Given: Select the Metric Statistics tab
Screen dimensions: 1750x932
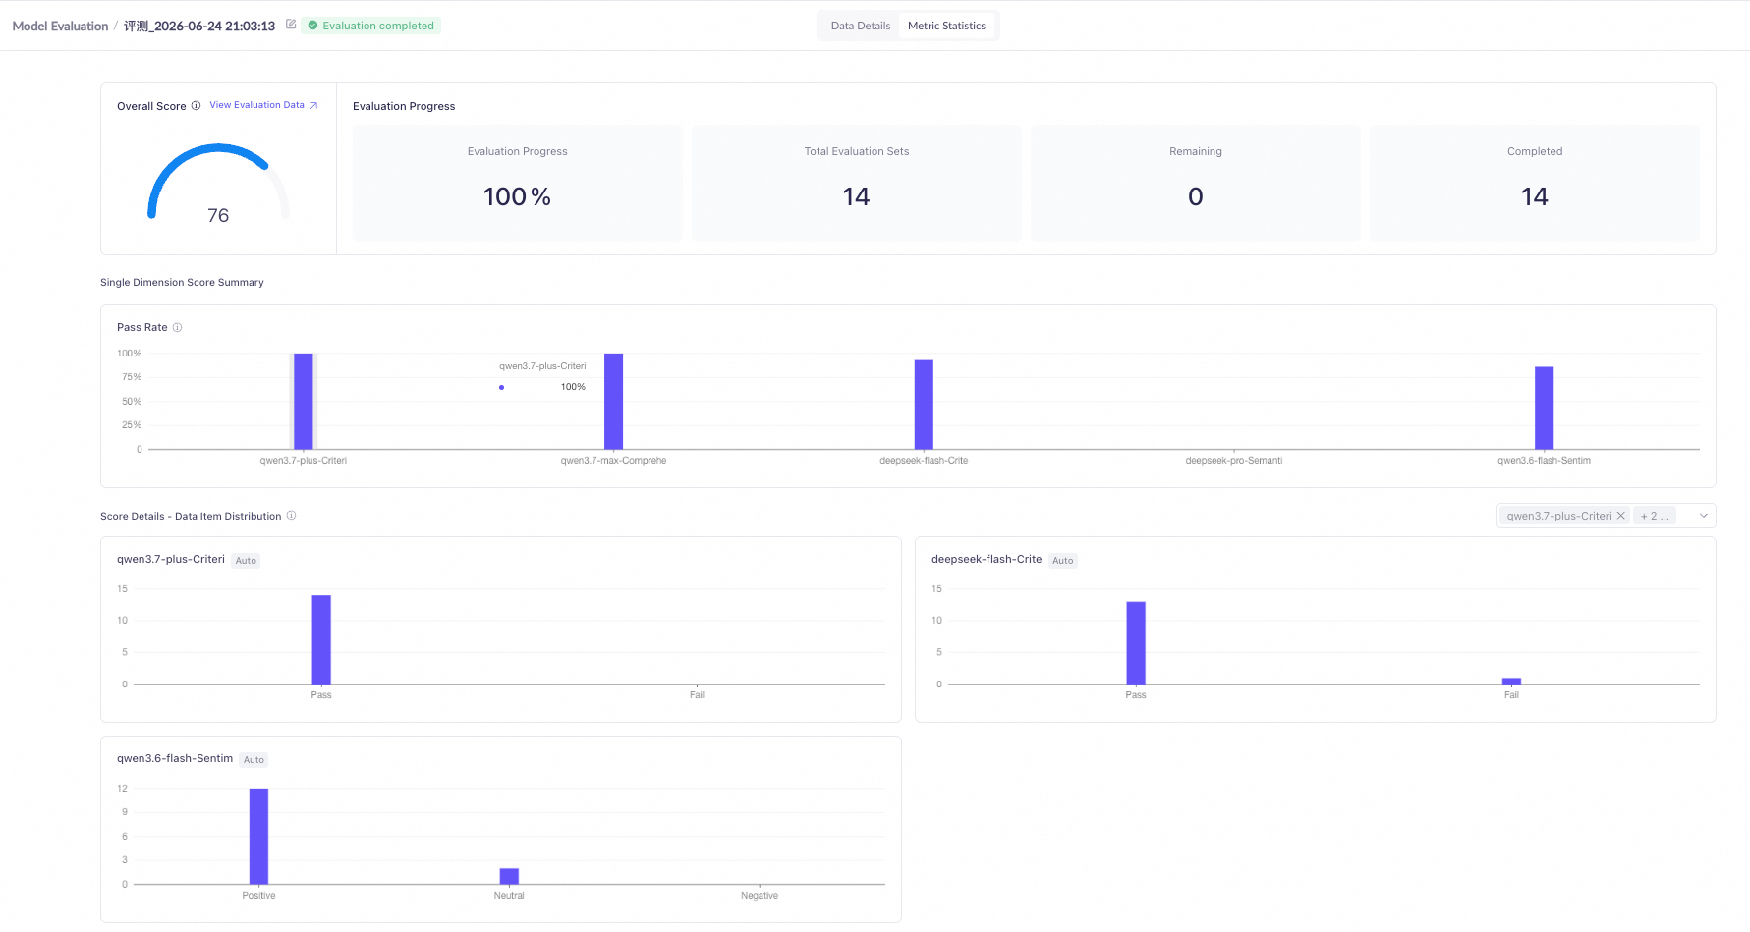Looking at the screenshot, I should tap(946, 26).
